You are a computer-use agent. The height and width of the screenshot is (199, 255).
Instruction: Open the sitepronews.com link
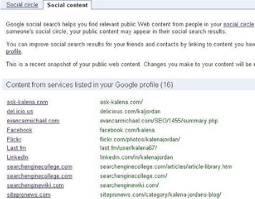28,195
